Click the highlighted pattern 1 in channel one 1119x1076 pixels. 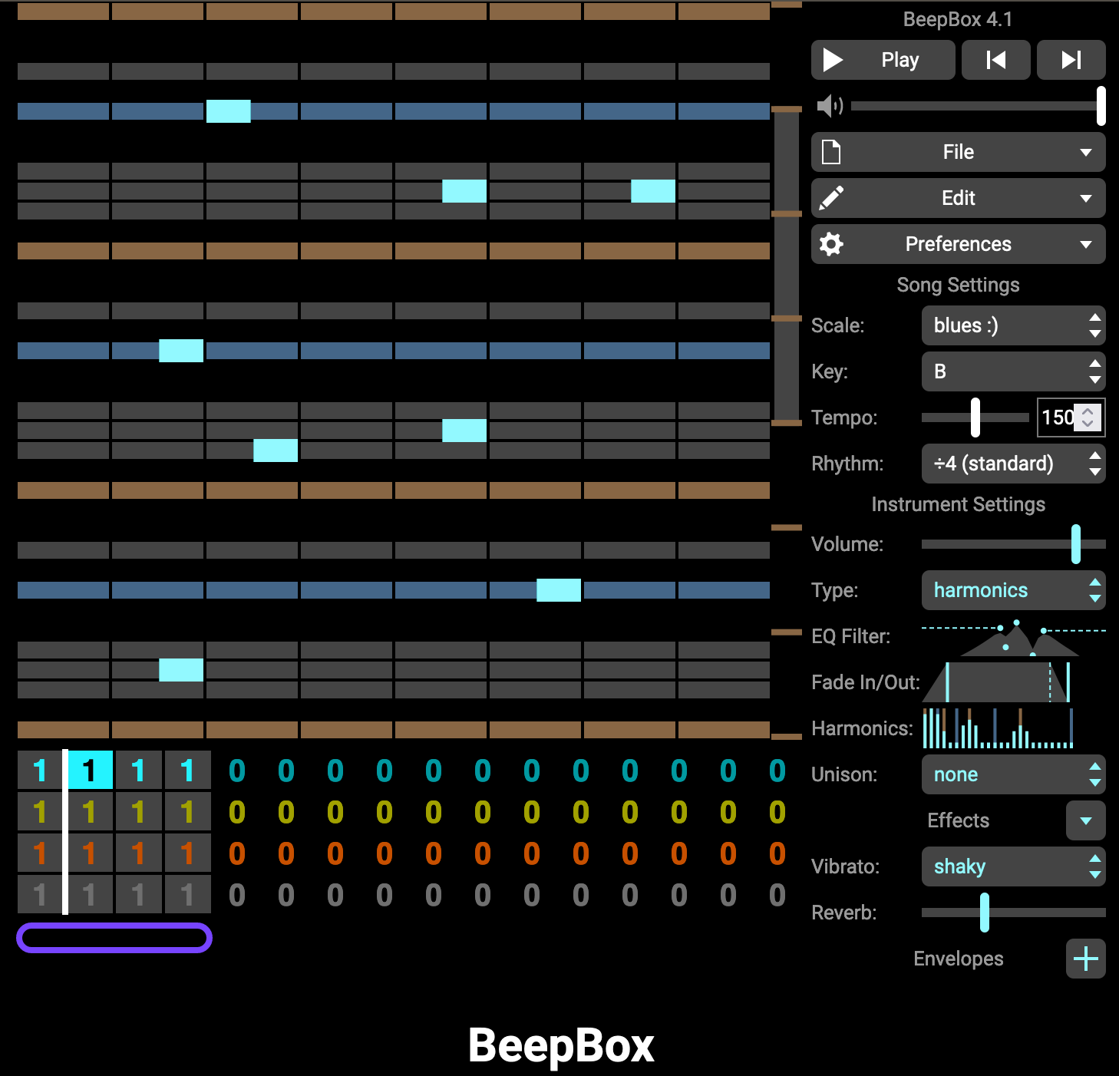[90, 770]
